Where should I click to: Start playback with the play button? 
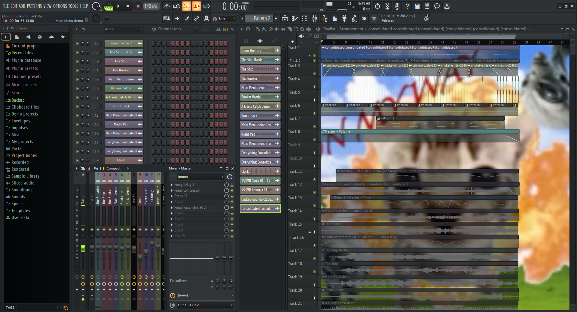point(118,6)
